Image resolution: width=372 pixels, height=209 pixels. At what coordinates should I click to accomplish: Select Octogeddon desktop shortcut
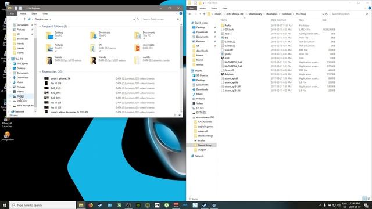point(7,136)
